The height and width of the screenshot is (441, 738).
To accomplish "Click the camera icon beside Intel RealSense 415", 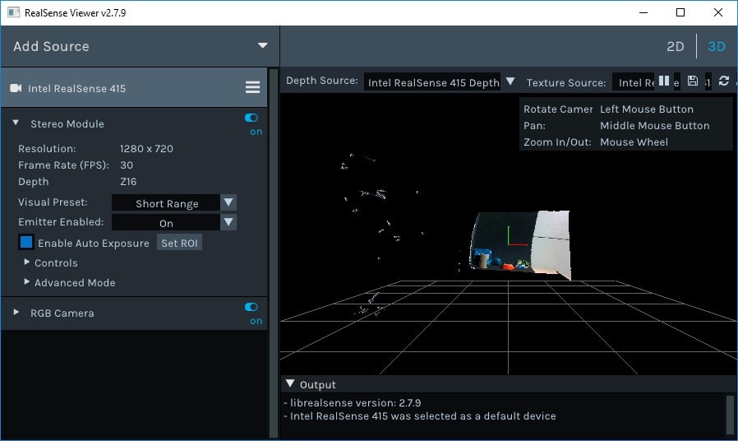I will 16,88.
